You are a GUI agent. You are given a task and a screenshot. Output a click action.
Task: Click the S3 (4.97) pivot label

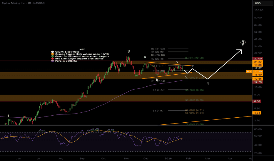click(158, 110)
